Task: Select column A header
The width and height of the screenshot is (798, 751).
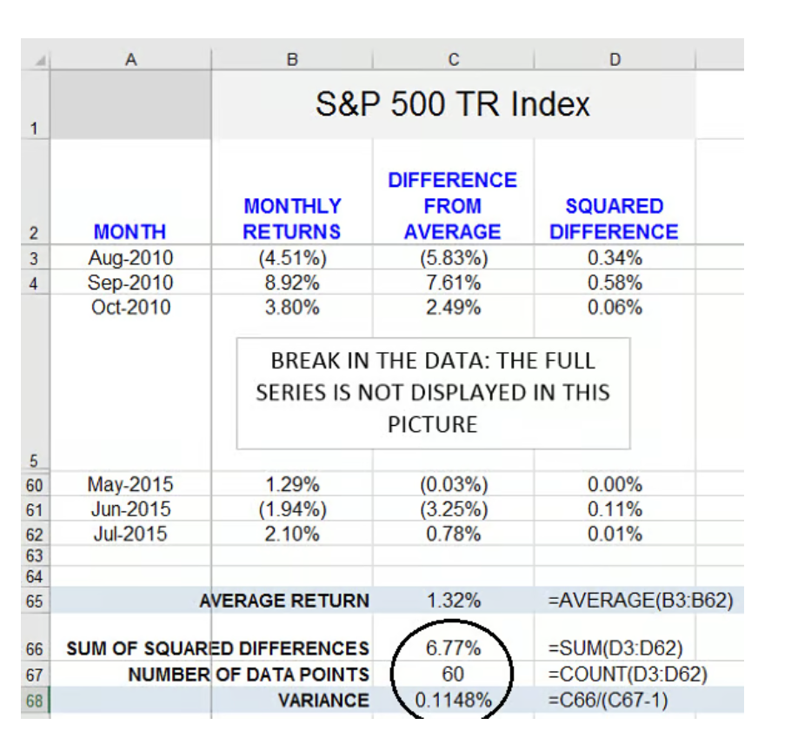Action: (130, 58)
